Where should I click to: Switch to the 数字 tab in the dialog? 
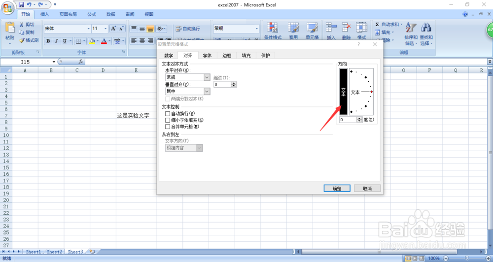[x=169, y=55]
